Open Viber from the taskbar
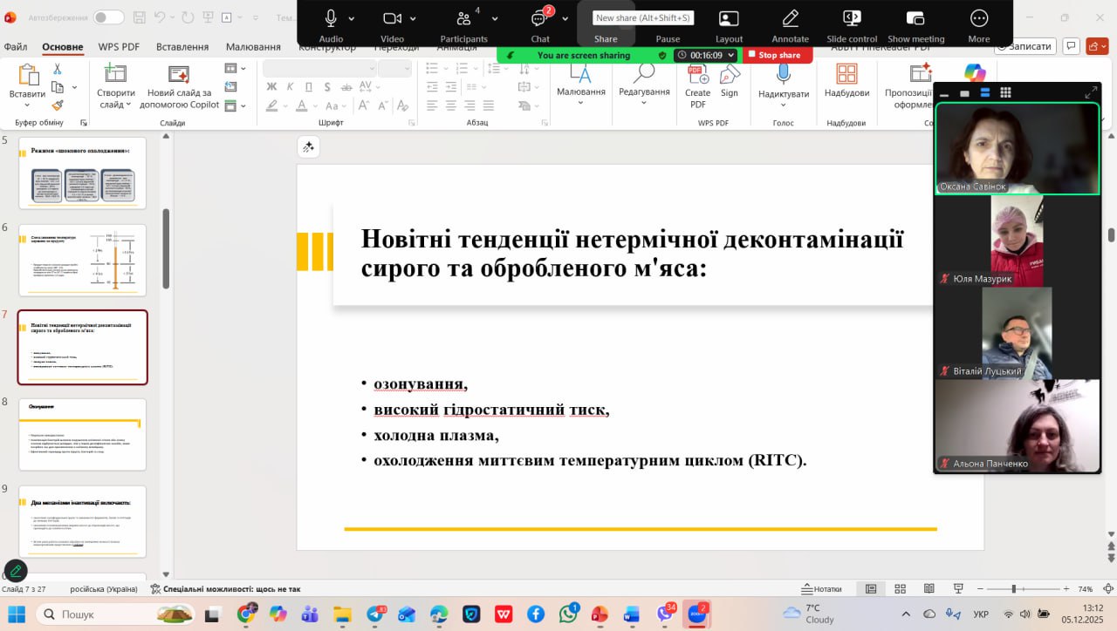 coord(664,614)
